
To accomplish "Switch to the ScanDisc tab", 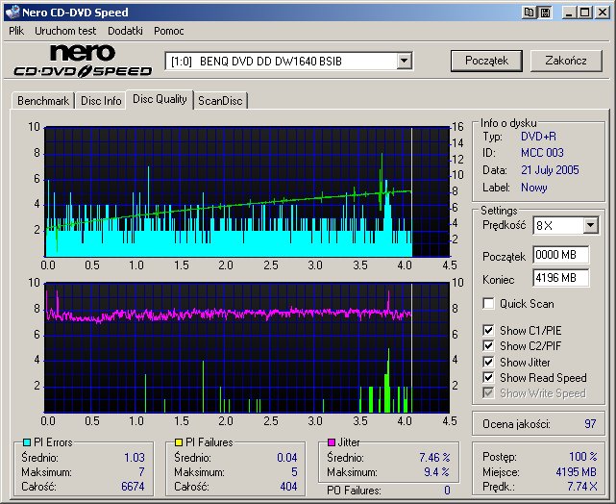I will [220, 101].
